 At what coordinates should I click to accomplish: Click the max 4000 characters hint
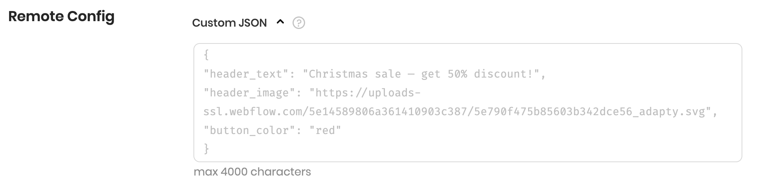(x=252, y=172)
